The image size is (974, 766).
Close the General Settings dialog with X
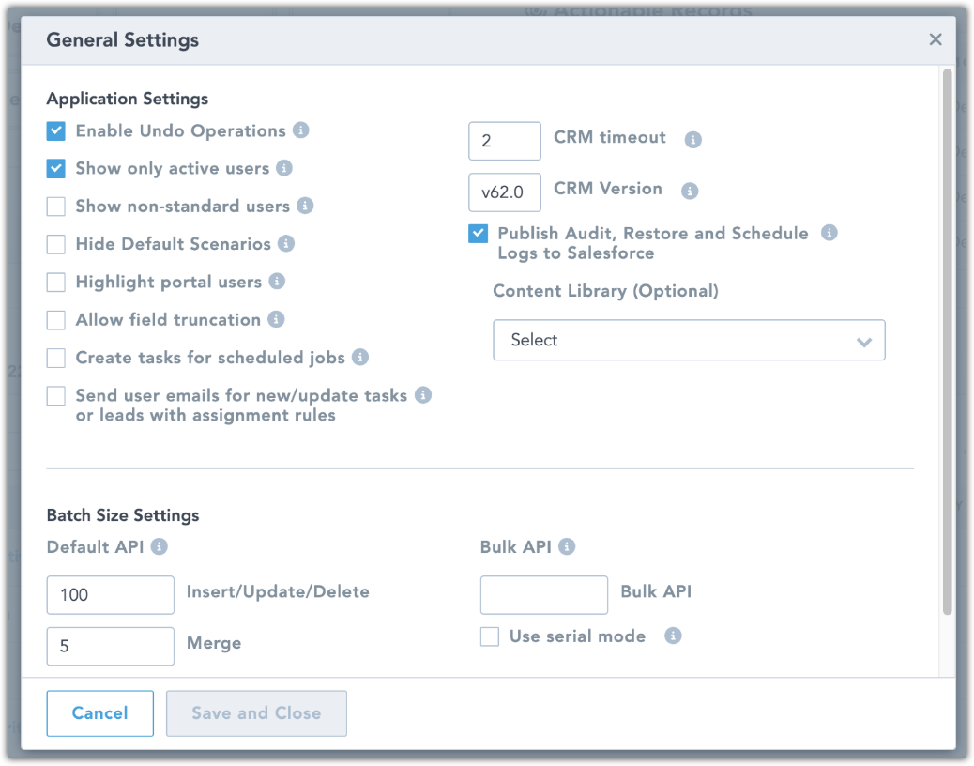click(936, 39)
